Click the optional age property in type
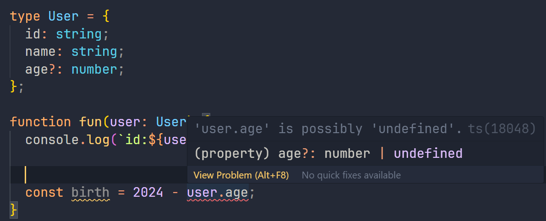The image size is (546, 221). tap(37, 70)
